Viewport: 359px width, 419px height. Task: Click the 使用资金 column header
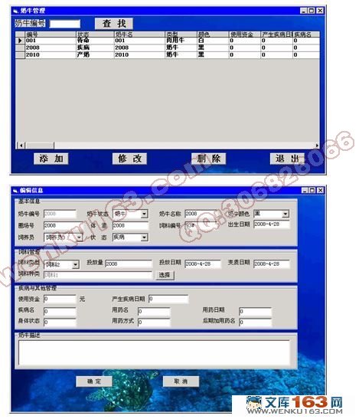pyautogui.click(x=245, y=34)
